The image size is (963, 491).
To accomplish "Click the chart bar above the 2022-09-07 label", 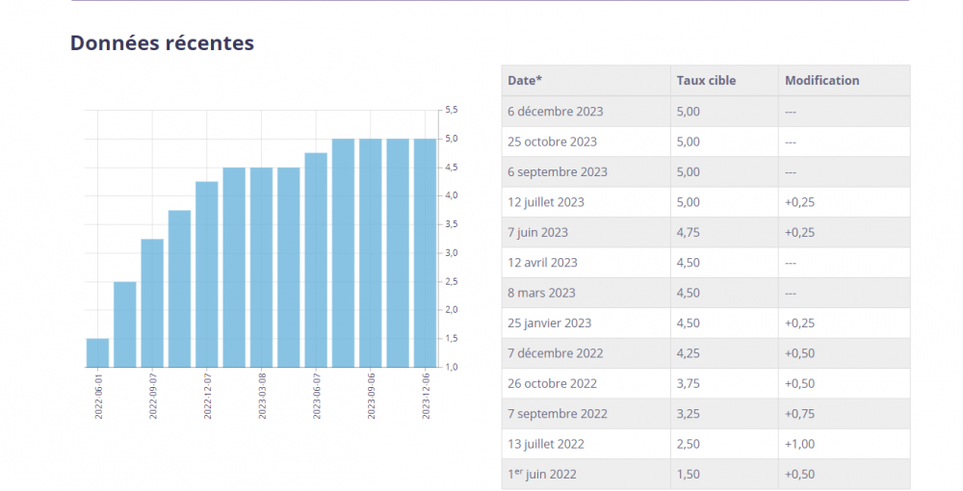I will tap(152, 303).
